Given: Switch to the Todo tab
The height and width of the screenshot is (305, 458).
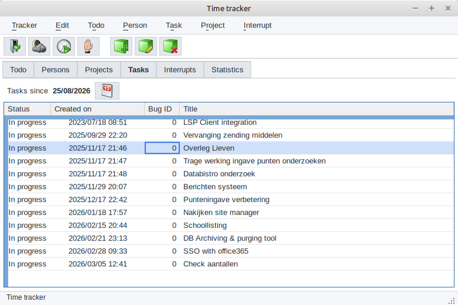Looking at the screenshot, I should point(18,70).
